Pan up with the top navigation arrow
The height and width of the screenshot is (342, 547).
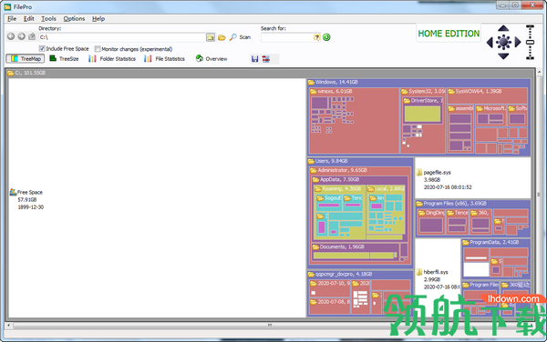[x=503, y=28]
